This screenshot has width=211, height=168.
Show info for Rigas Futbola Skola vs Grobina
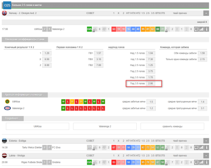point(206,162)
